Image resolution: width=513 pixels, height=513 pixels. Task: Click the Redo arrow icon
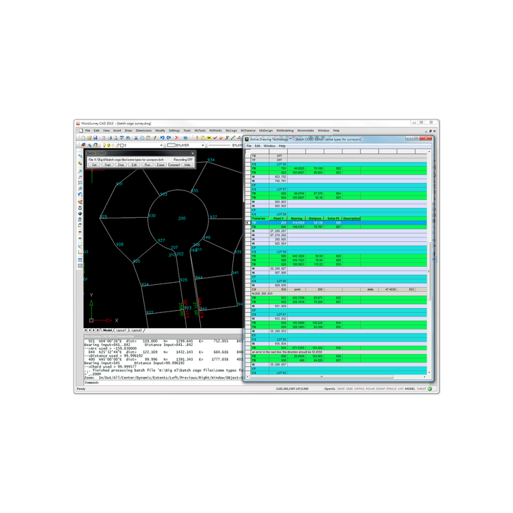tap(169, 138)
